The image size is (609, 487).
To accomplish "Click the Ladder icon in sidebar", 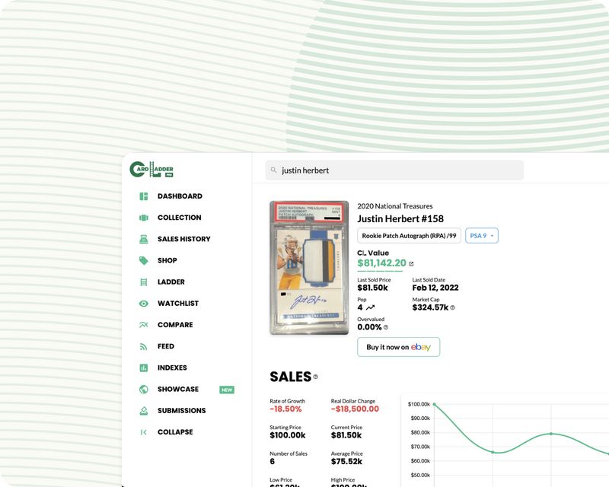I will 144,282.
